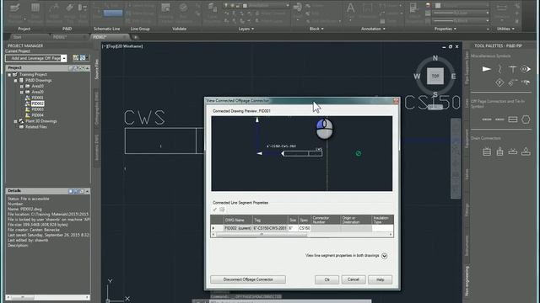Pick the diamond P symbol in Tool Palettes
Screen dimensions: 540x303
tap(499, 82)
